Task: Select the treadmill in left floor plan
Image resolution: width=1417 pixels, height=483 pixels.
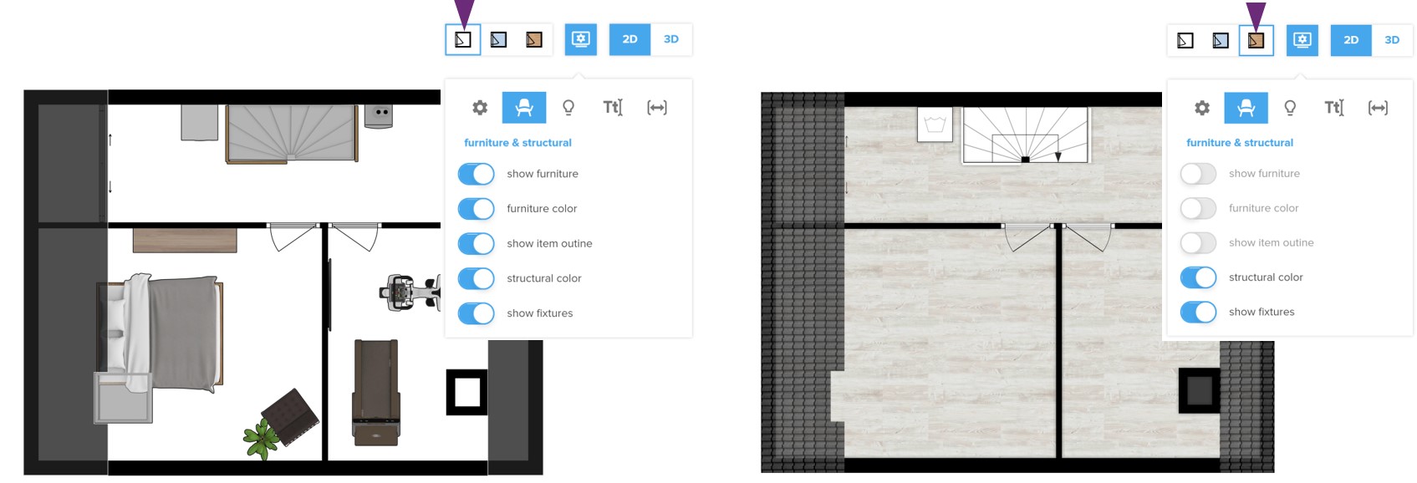Action: (x=376, y=392)
